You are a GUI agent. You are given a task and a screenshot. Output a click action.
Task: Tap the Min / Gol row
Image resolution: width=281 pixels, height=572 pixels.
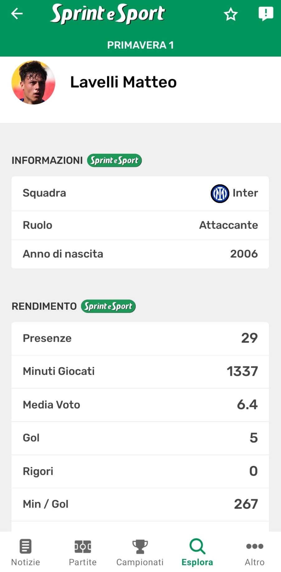pos(140,504)
